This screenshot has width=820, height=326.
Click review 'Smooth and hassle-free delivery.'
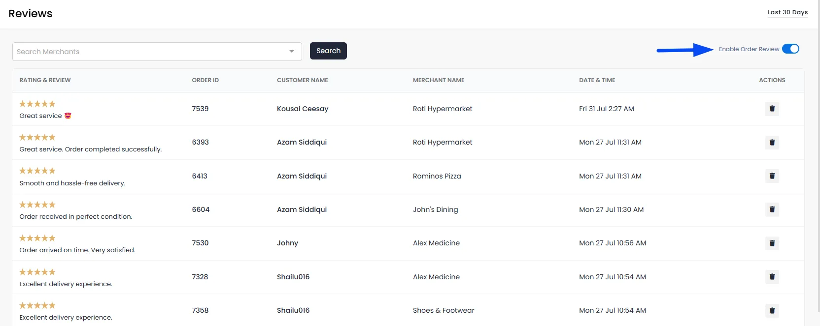click(72, 183)
